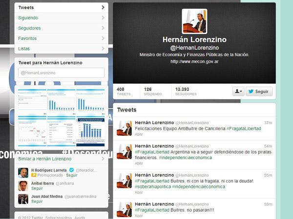This screenshot has height=219, width=293.
Task: Follow Anibal Ibarra via the Seguir link
Action: [37, 188]
